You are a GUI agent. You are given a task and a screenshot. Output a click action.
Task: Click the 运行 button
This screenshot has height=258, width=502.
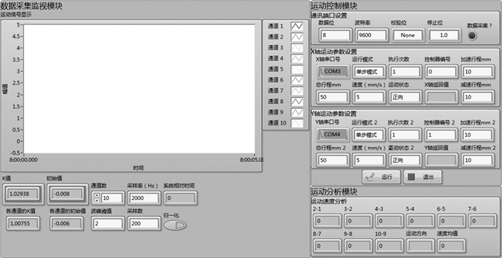381,177
